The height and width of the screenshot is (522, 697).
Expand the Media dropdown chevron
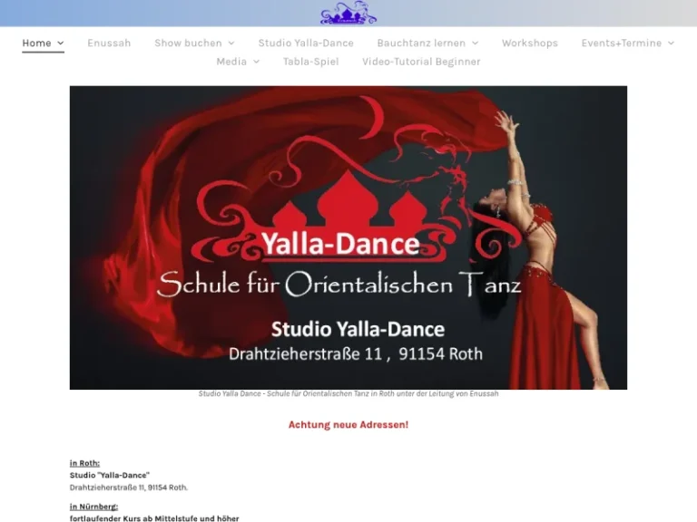[256, 62]
